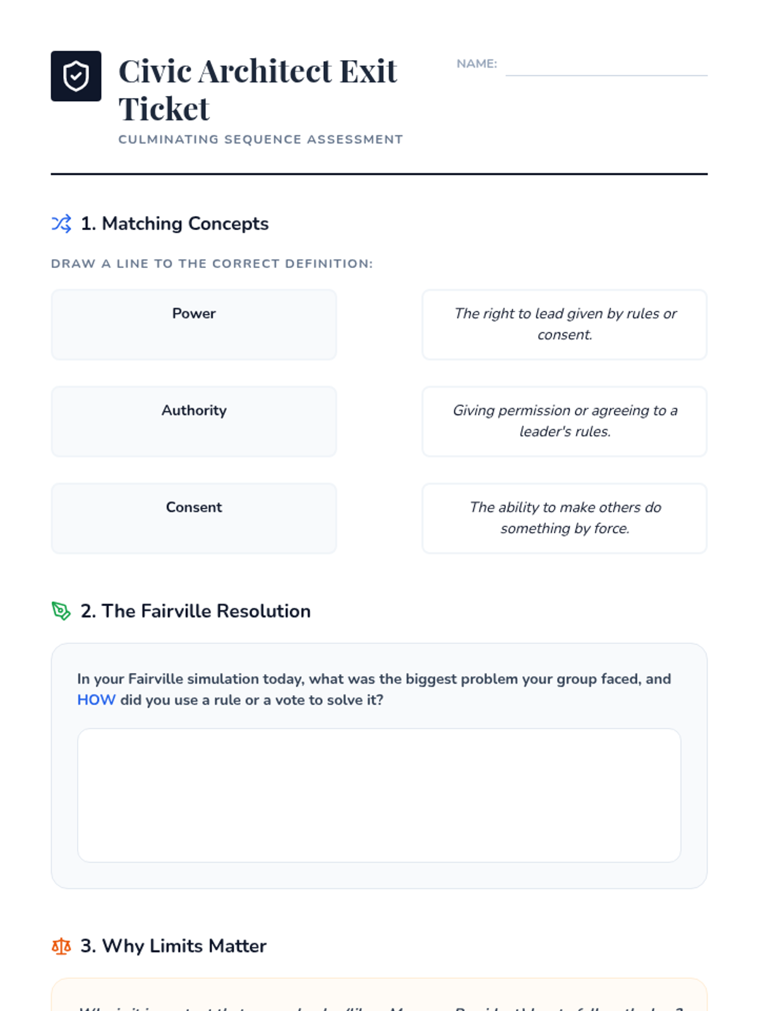Screen dimensions: 758x1011
Task: Click the Culminating Sequence Assessment subtitle
Action: [260, 140]
